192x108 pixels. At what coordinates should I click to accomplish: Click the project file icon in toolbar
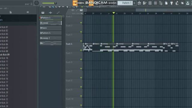click(166, 3)
